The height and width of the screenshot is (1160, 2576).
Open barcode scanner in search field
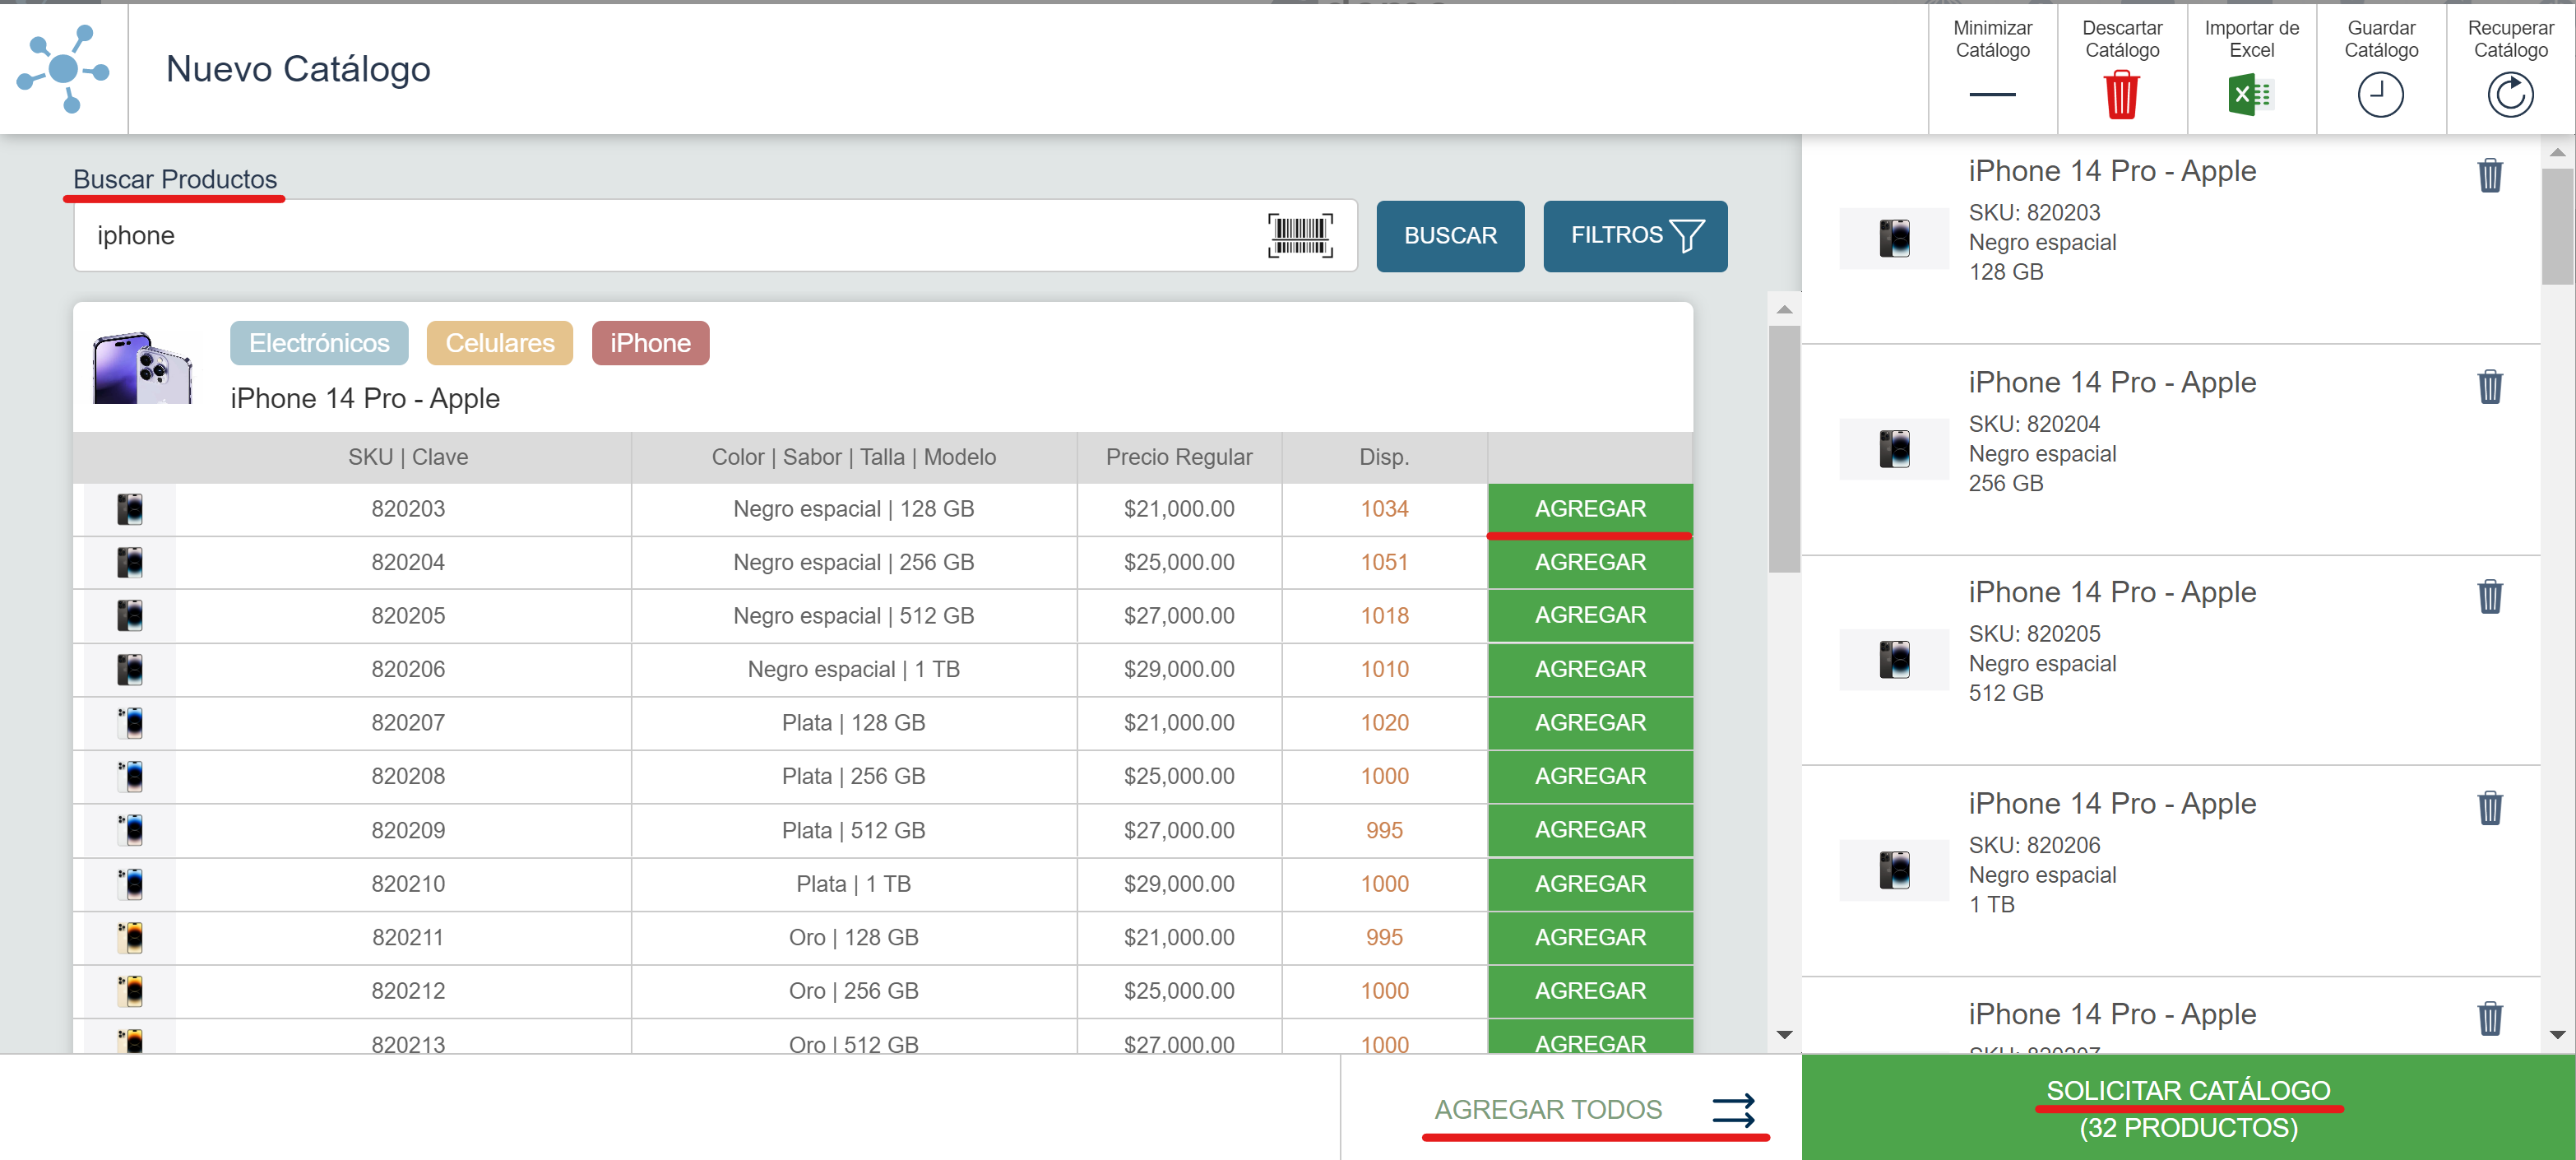coord(1300,235)
